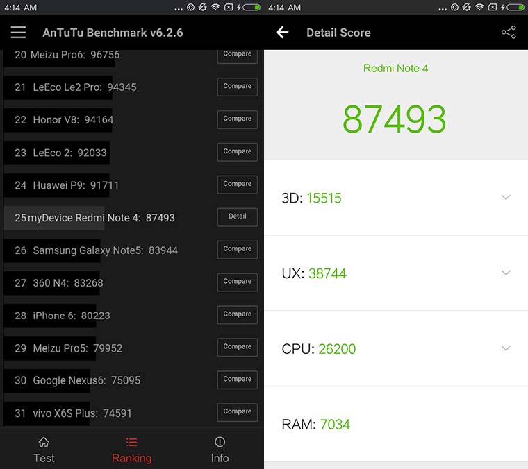Open Detail for myDevice Redmi Note 4
528x469 pixels.
pos(238,217)
